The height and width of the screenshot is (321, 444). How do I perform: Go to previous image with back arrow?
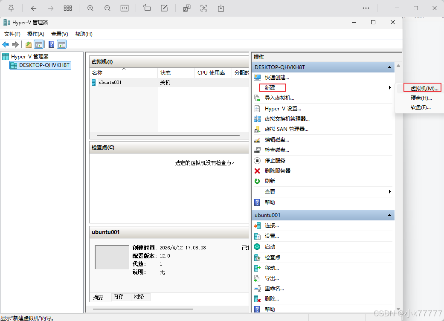tap(34, 8)
